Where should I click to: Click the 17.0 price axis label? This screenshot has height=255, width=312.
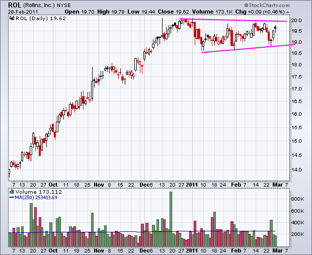click(x=296, y=89)
